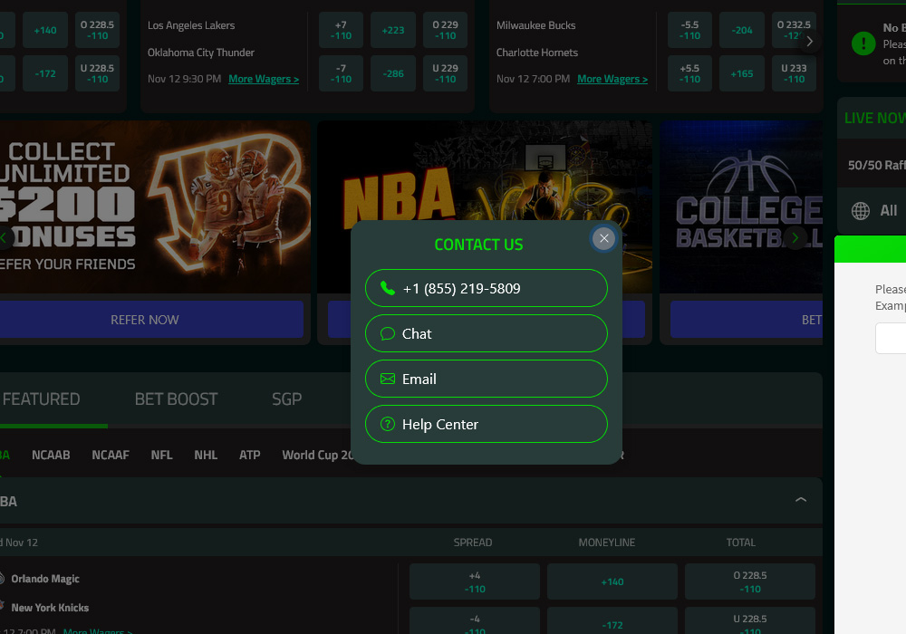
Task: Pick Orlando Magic +140 moneyline odds
Action: point(612,581)
